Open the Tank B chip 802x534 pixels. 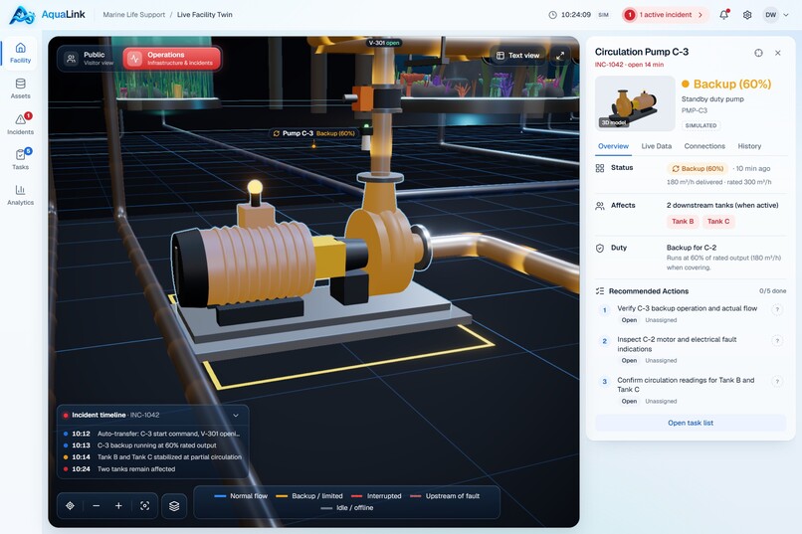(x=683, y=222)
